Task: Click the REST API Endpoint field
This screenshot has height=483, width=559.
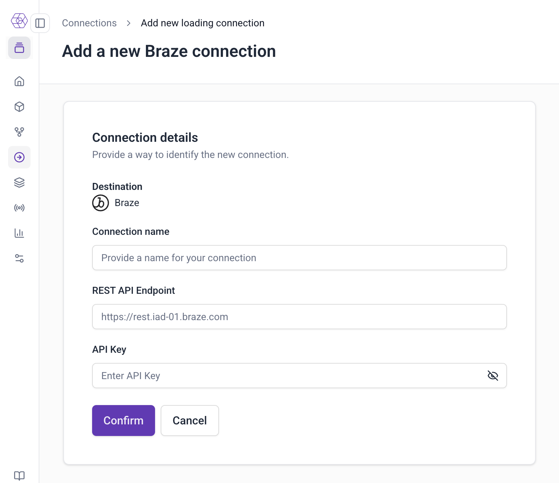Action: [x=299, y=317]
